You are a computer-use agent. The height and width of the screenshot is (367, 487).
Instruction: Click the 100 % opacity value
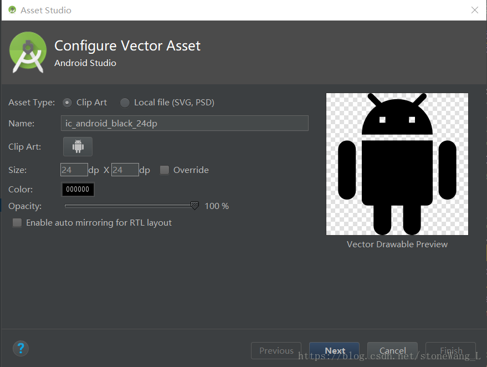coord(217,206)
